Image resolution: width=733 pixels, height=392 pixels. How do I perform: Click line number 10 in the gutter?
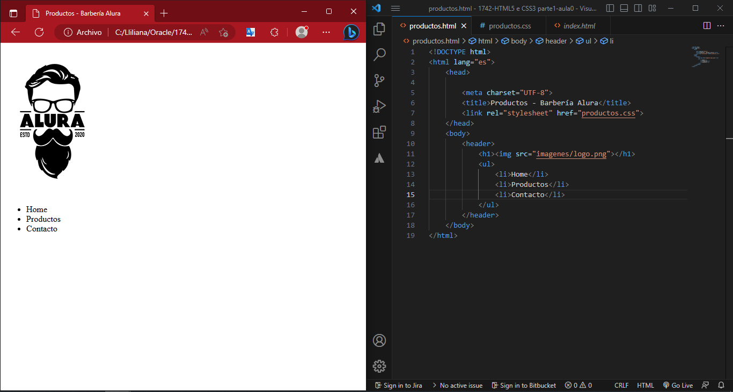(411, 144)
